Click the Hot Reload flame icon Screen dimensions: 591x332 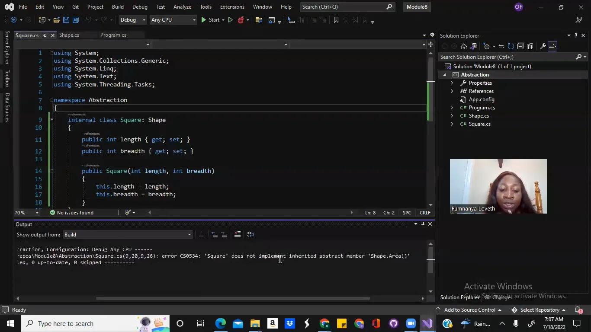coord(241,20)
